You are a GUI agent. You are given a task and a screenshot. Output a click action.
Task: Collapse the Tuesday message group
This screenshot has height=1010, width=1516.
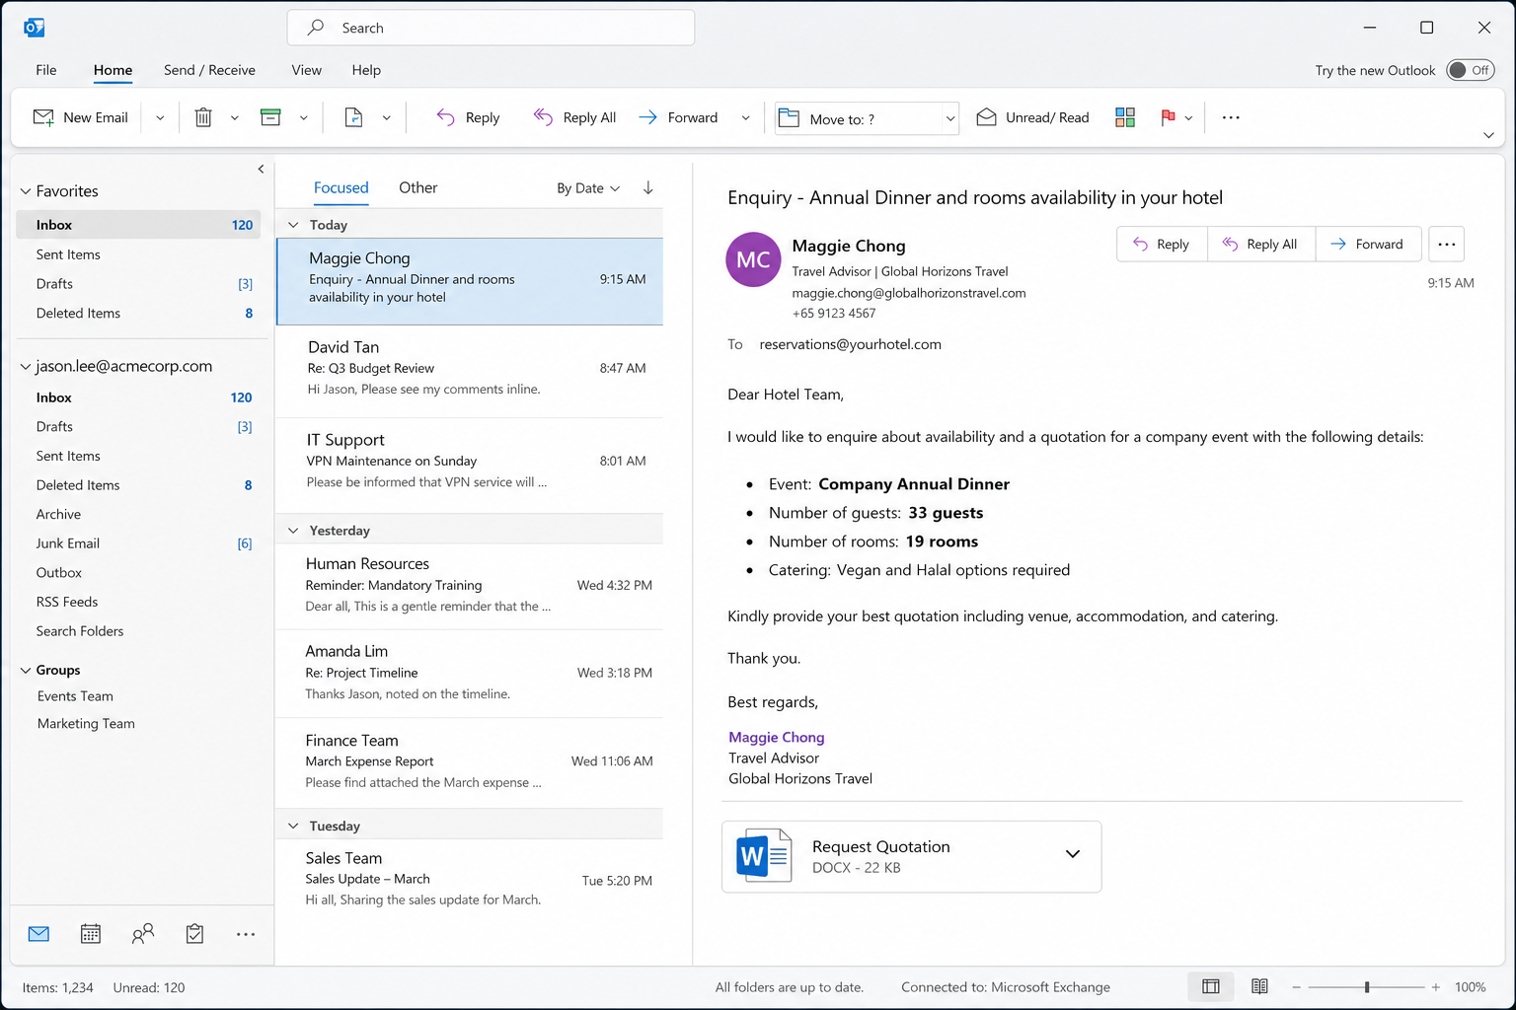pyautogui.click(x=293, y=827)
